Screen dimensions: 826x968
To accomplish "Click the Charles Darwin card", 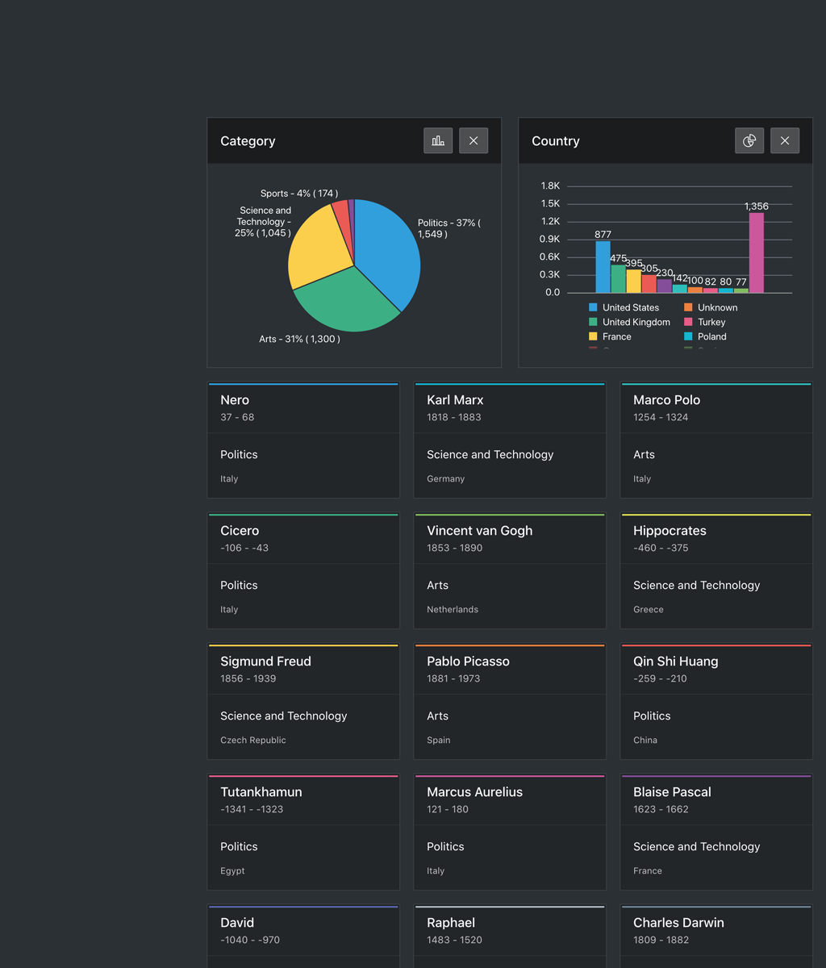I will click(716, 936).
